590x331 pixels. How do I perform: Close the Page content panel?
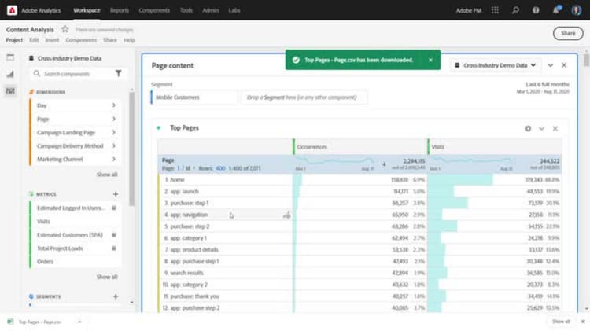pyautogui.click(x=564, y=65)
